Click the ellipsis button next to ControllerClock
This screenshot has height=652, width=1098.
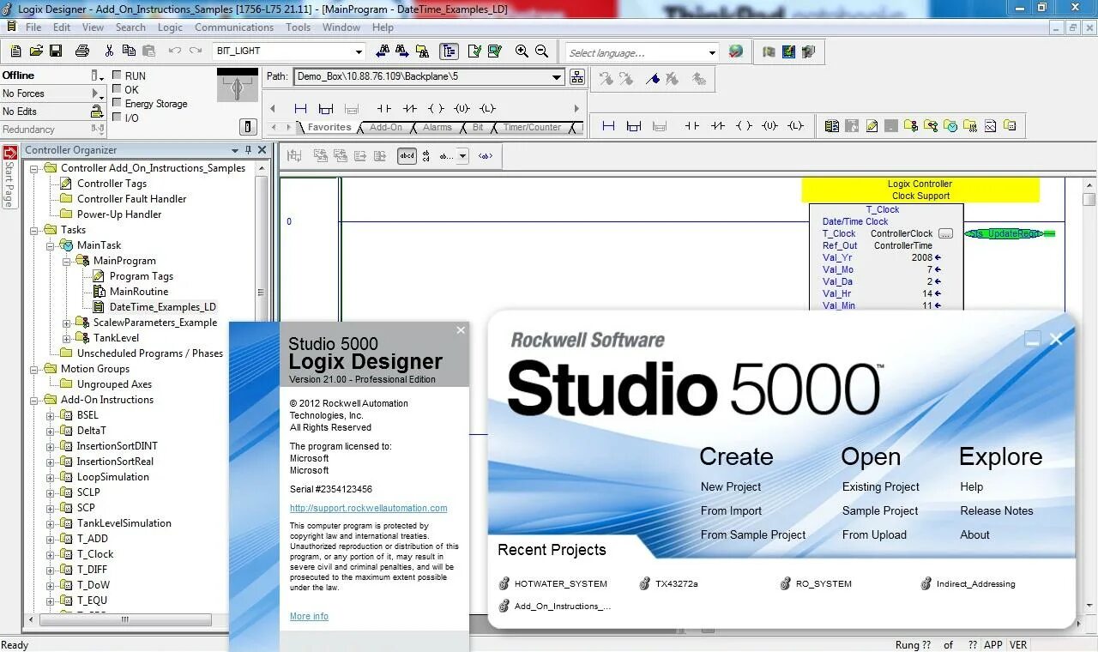(945, 233)
